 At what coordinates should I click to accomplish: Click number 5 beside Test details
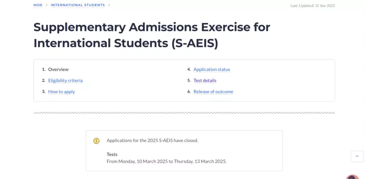(189, 81)
